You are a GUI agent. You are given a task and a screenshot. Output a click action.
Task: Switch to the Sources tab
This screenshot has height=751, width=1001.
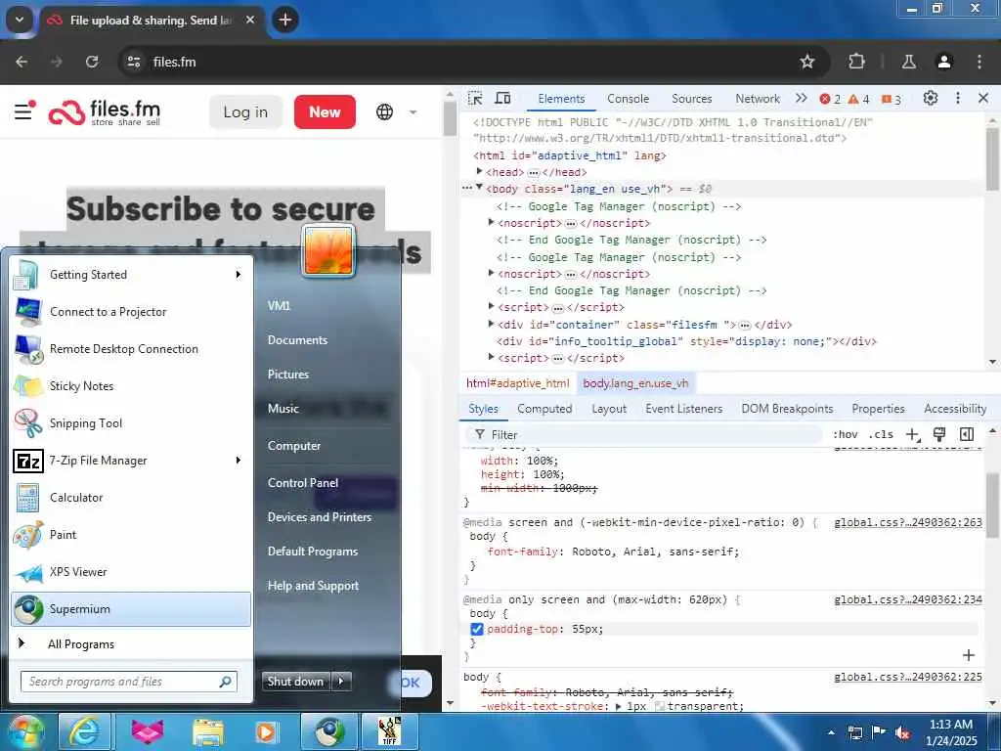tap(691, 99)
